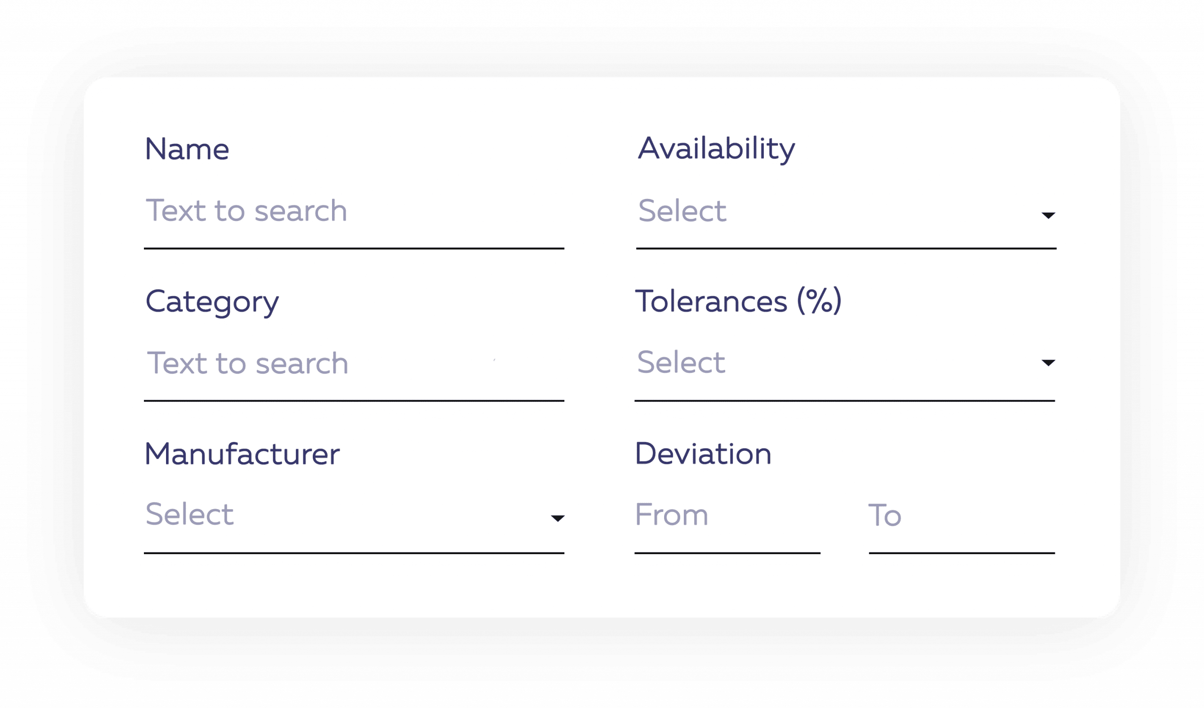The image size is (1204, 708).
Task: Click the Deviation field label
Action: (703, 454)
